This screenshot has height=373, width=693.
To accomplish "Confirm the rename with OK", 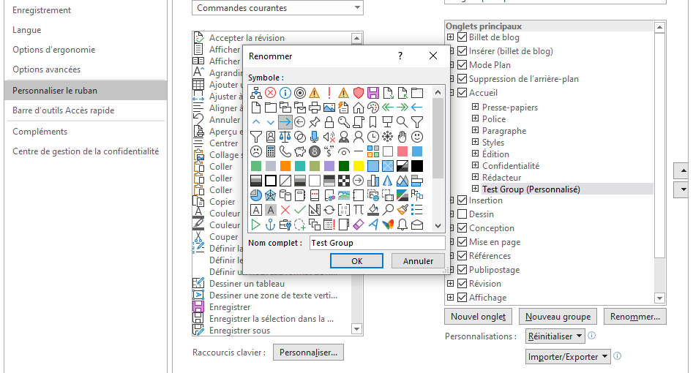I will (356, 261).
